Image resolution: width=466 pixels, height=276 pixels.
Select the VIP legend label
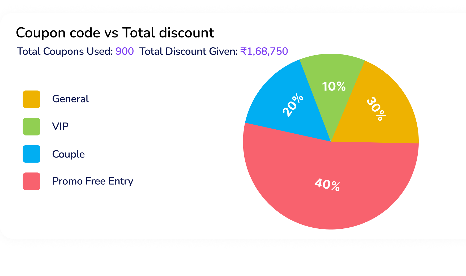click(60, 126)
